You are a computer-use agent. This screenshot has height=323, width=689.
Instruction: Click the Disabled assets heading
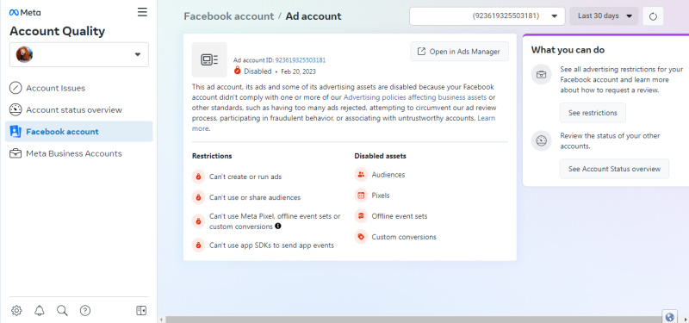pos(380,156)
